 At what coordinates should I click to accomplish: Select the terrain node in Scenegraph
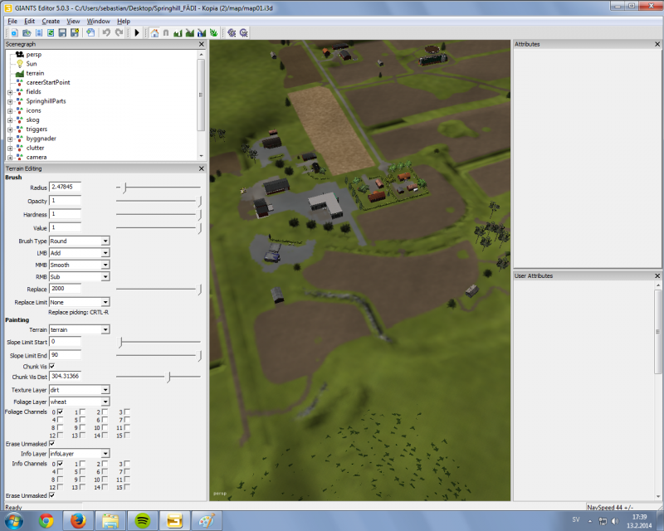(35, 73)
